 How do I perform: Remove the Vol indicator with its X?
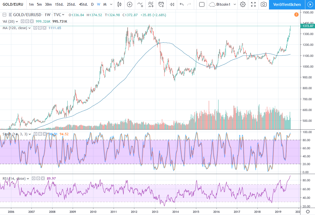(31, 21)
